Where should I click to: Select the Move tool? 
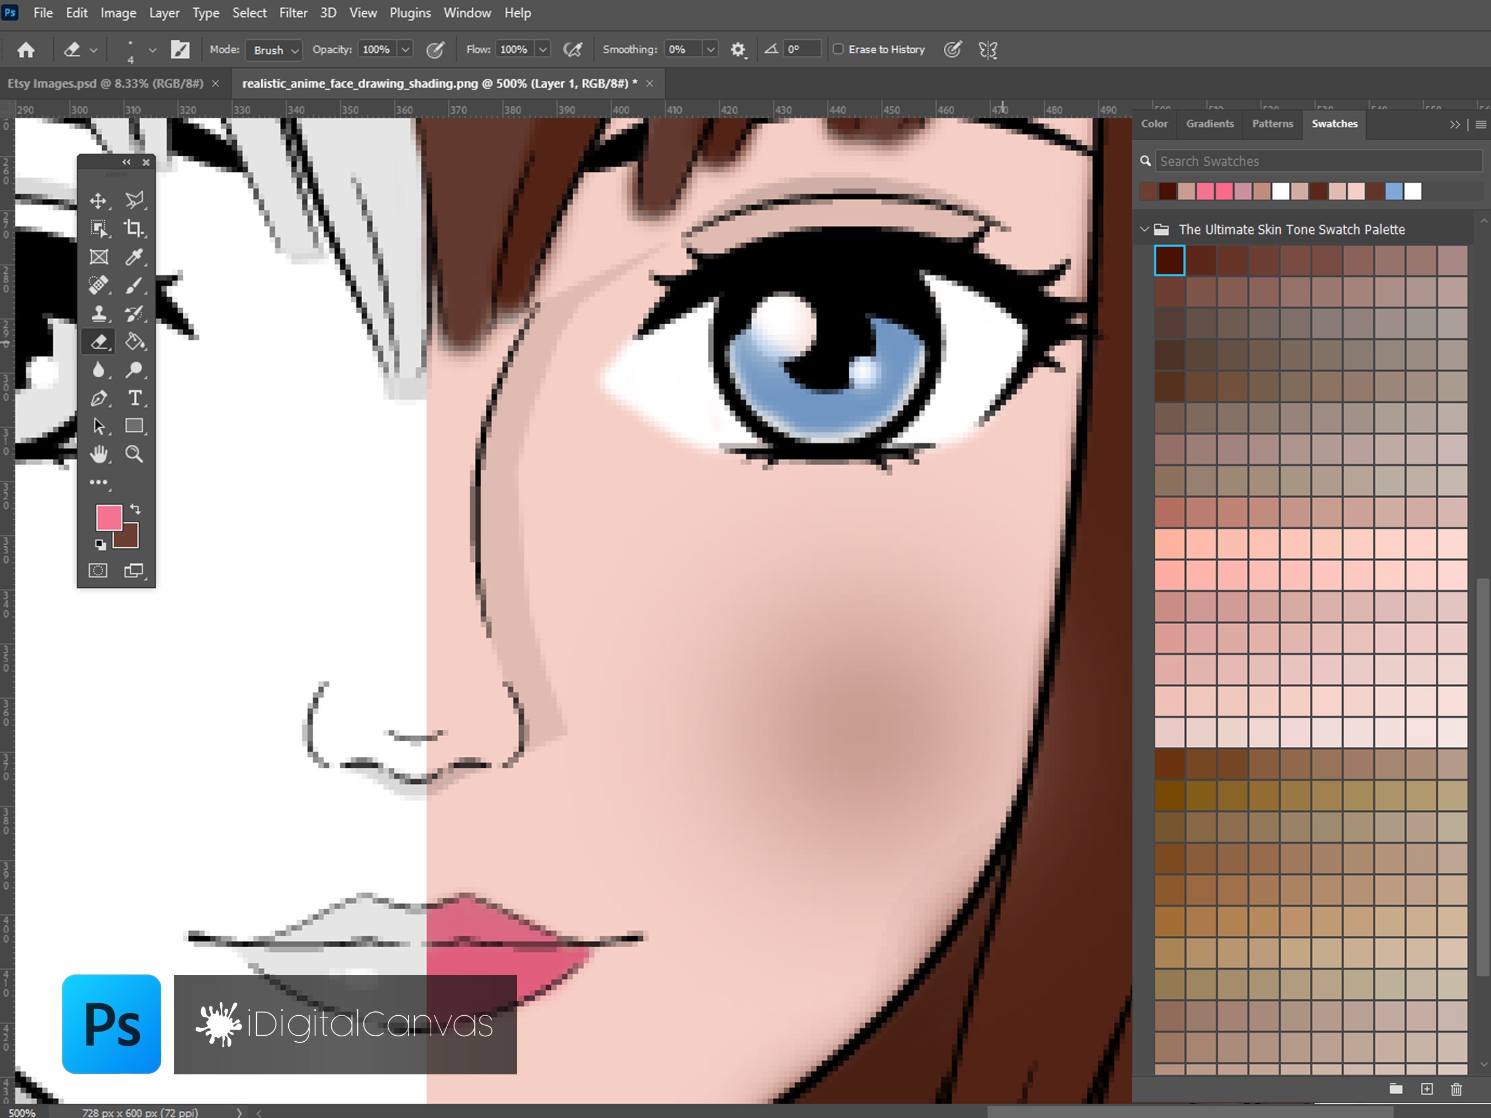99,201
